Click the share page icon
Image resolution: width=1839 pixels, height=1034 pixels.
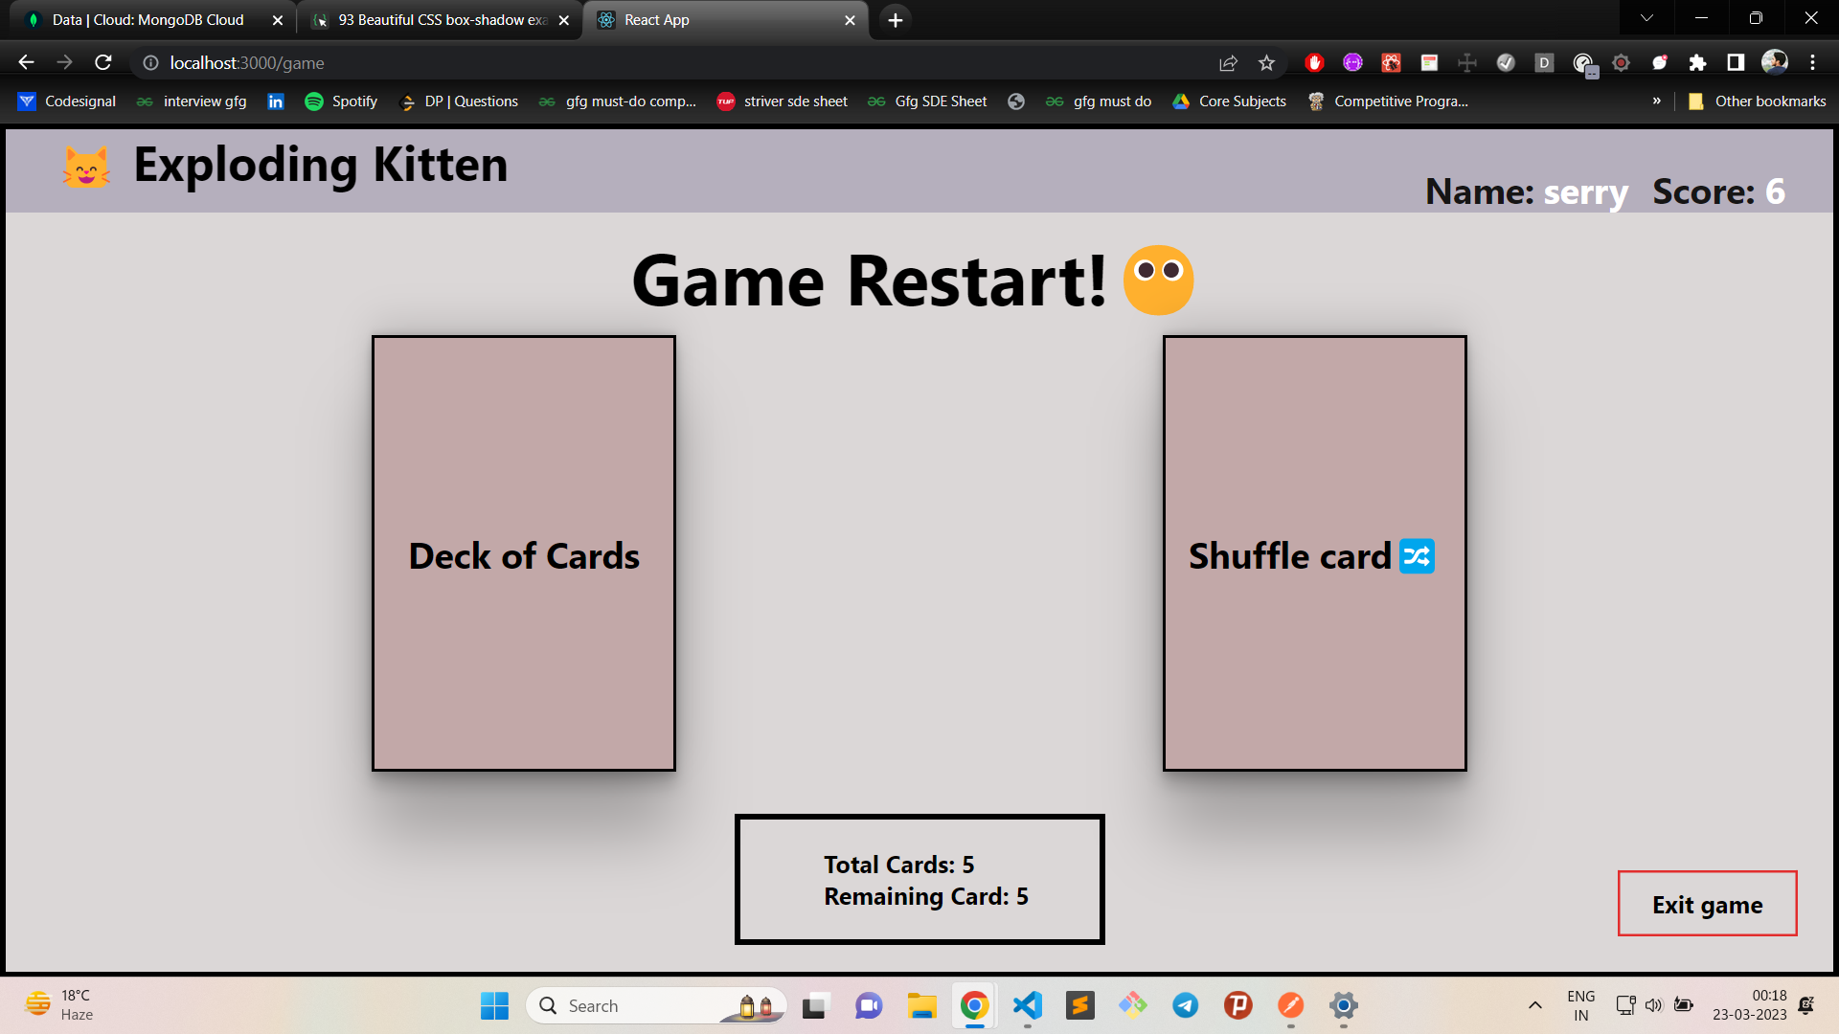pos(1228,62)
